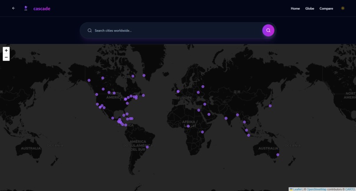This screenshot has width=356, height=191.
Task: Select the marker in Java, Indonesia
Action: pyautogui.click(x=249, y=135)
